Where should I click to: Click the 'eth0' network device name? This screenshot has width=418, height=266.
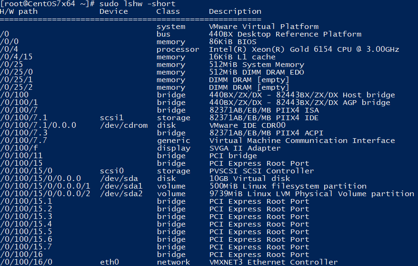coord(109,262)
